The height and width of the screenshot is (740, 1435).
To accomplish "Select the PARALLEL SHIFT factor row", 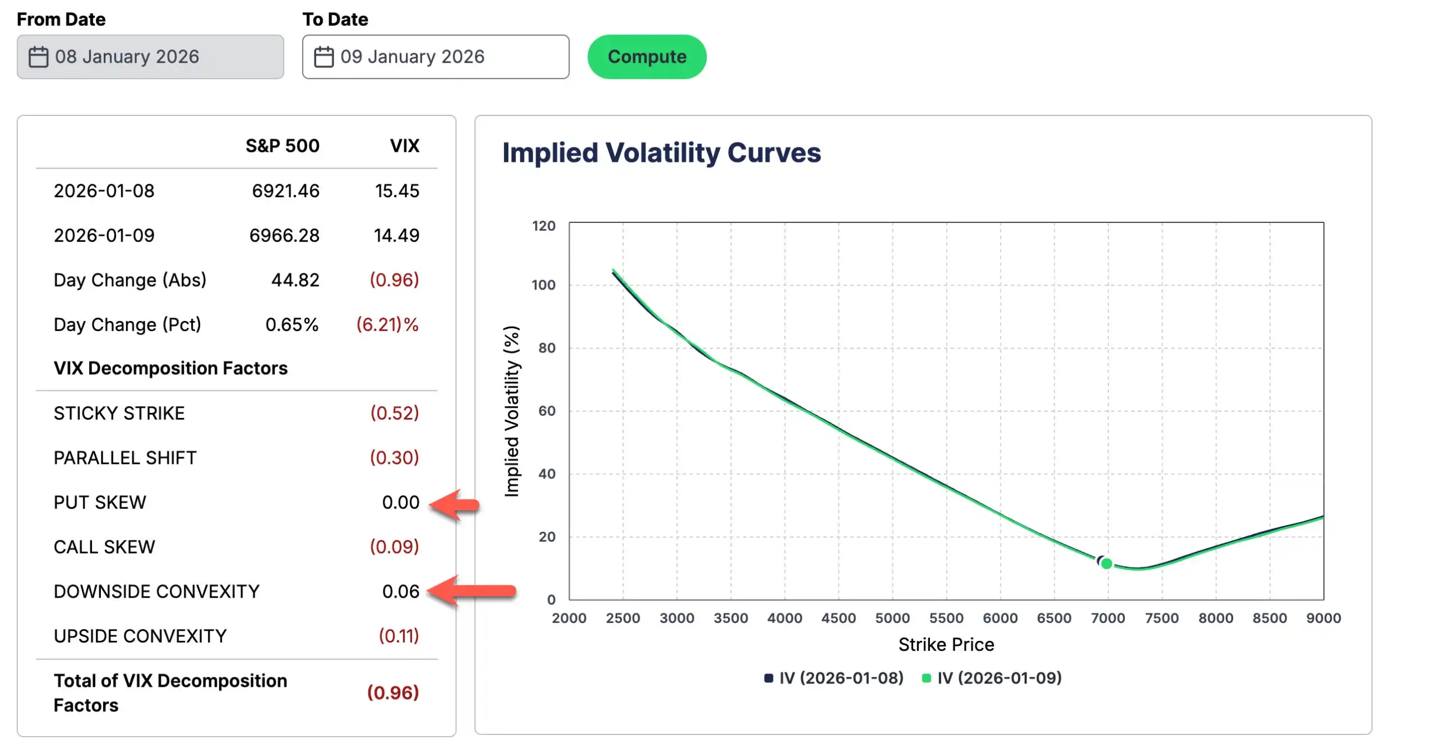I will (x=237, y=458).
